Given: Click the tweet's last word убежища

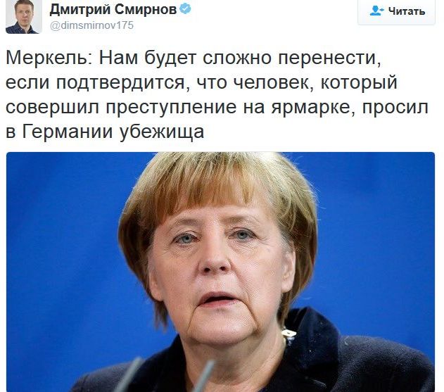Looking at the screenshot, I should pos(162,132).
